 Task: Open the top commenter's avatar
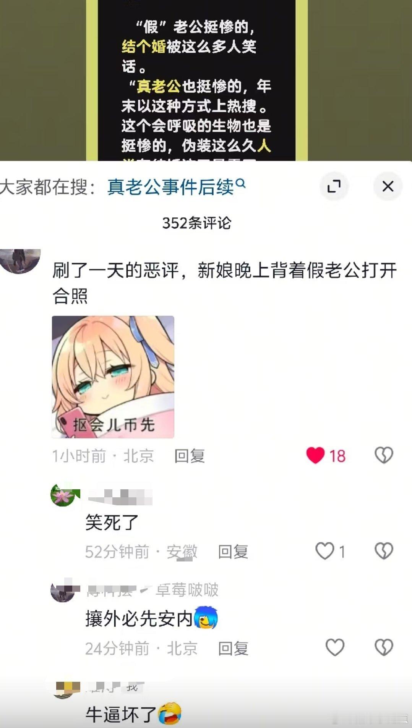[20, 261]
